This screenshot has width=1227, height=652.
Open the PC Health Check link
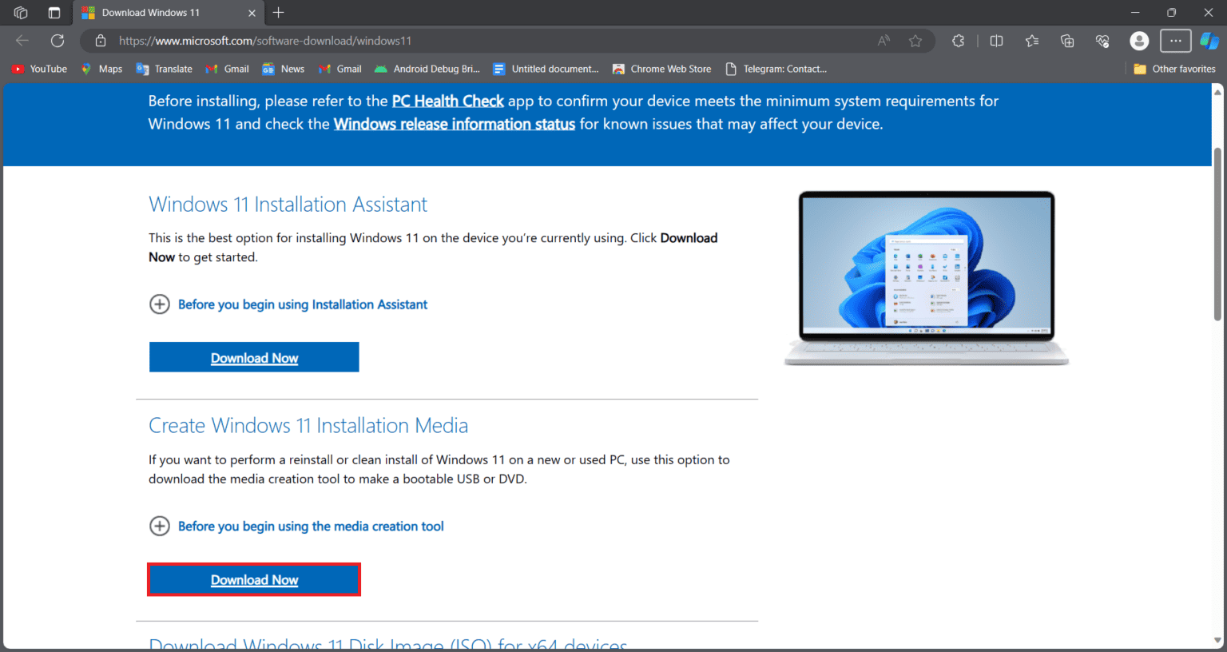tap(447, 101)
